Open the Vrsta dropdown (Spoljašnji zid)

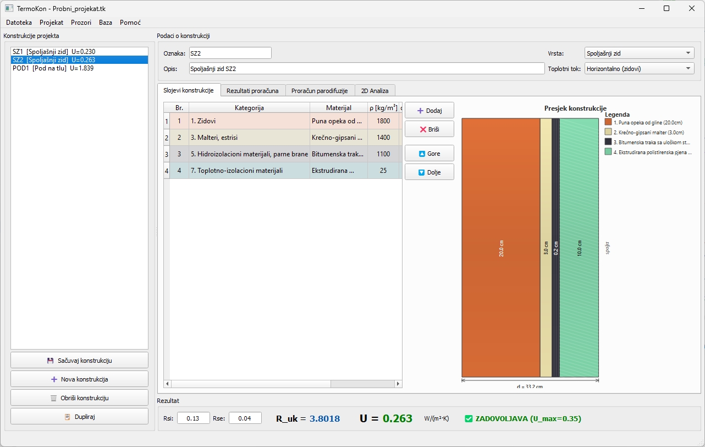[639, 53]
